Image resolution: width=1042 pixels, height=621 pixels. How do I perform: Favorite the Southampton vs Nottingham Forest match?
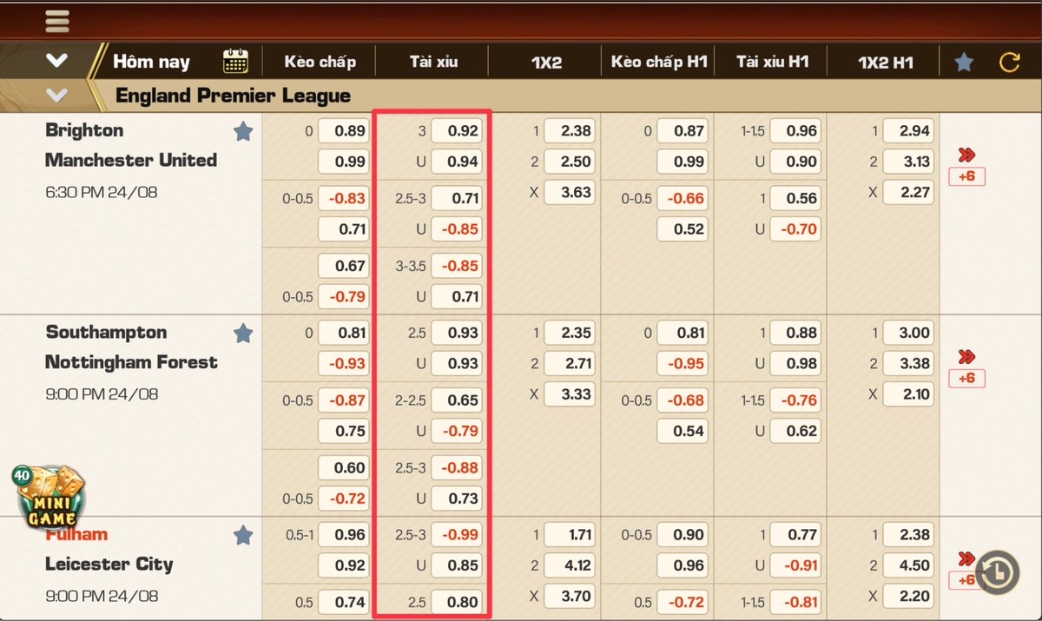pos(243,334)
